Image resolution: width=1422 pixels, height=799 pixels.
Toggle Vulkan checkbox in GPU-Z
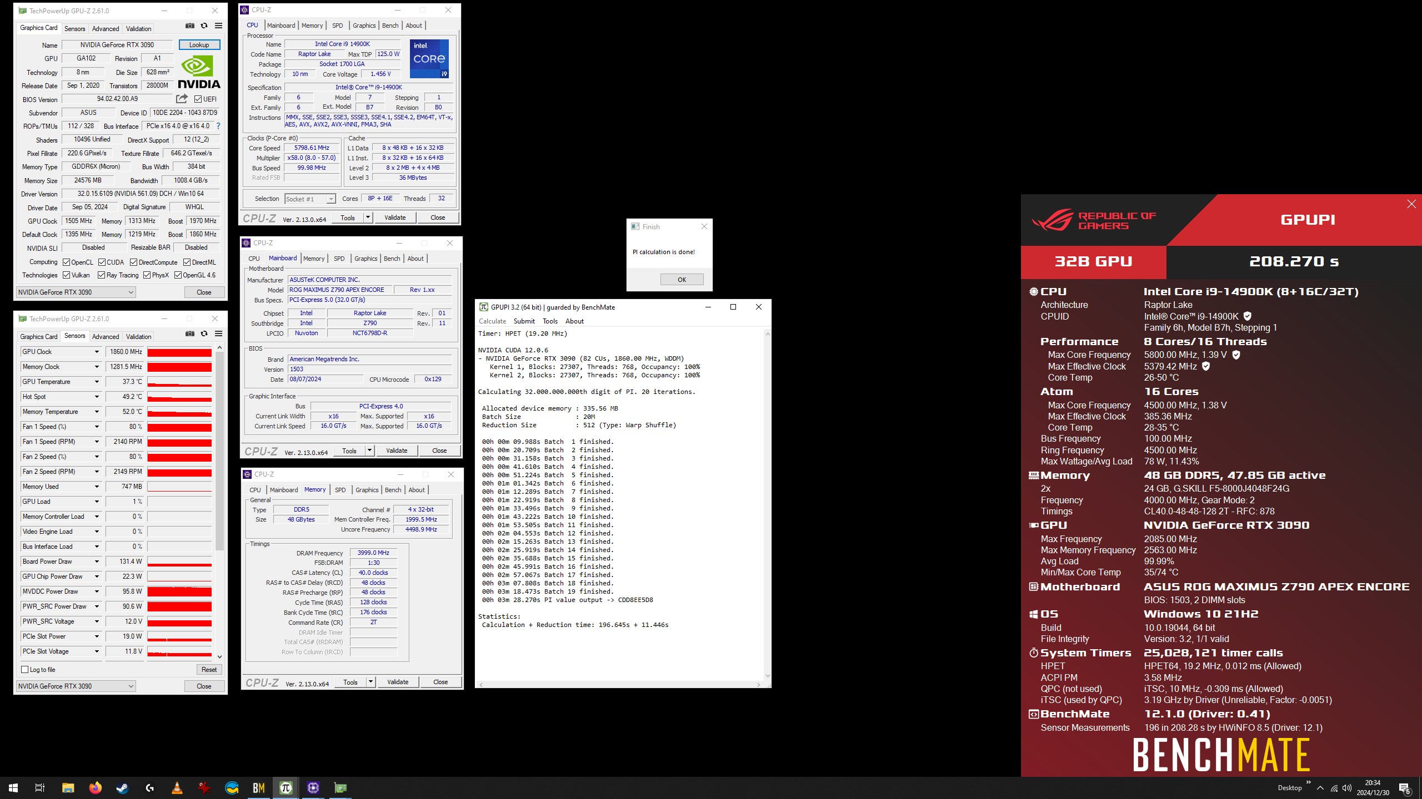coord(66,275)
